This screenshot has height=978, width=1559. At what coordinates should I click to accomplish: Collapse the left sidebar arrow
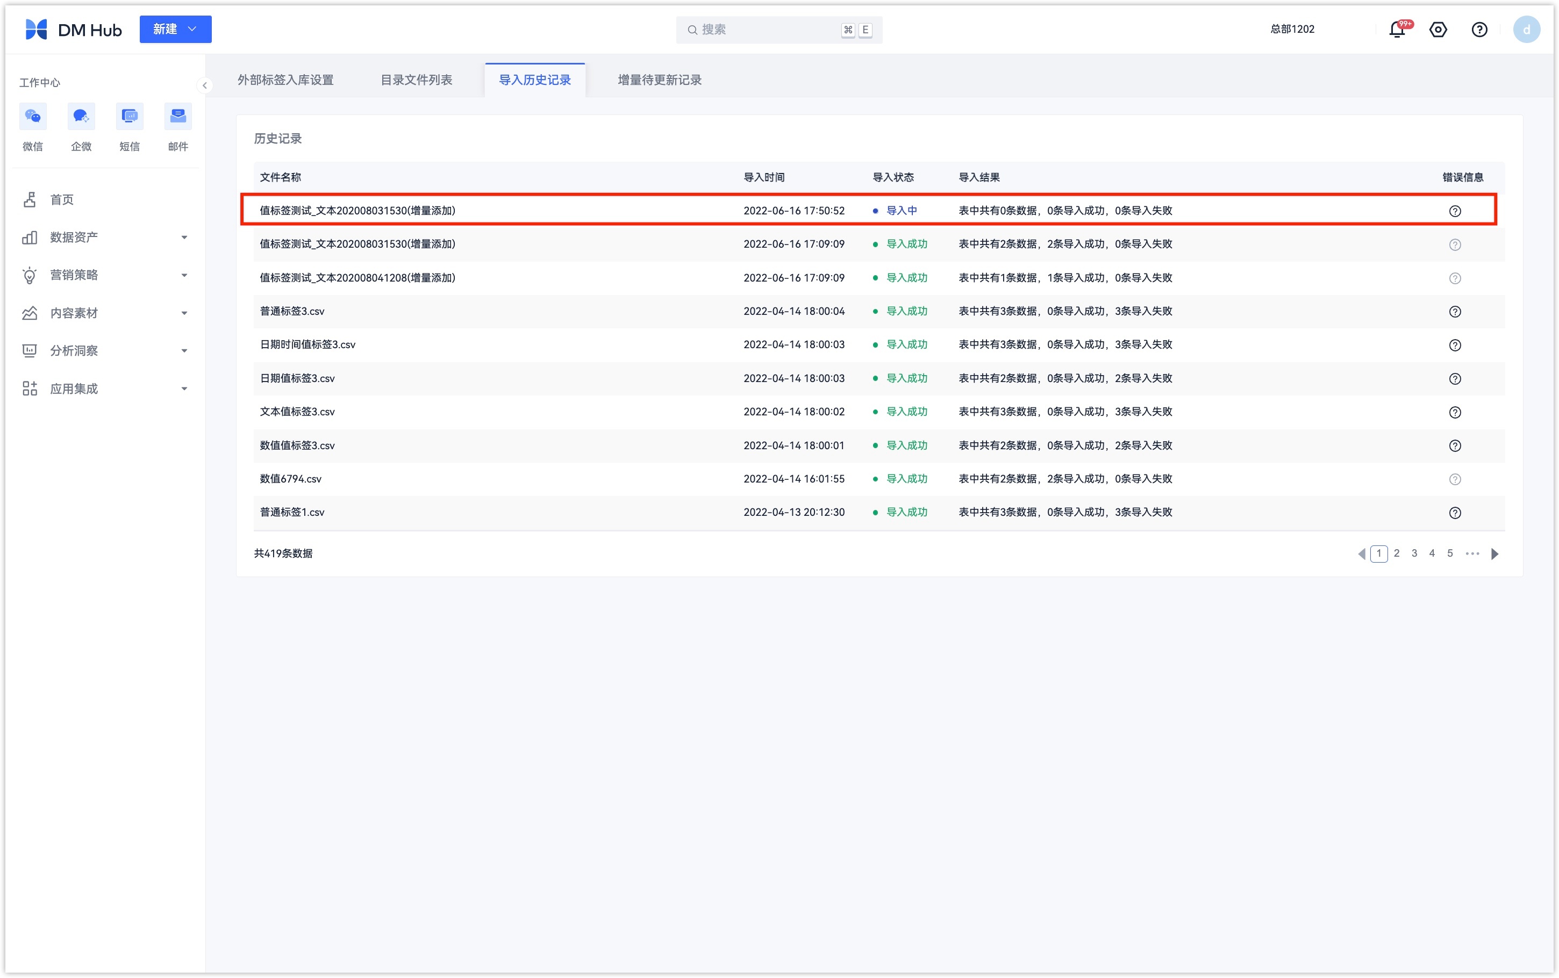pyautogui.click(x=204, y=85)
